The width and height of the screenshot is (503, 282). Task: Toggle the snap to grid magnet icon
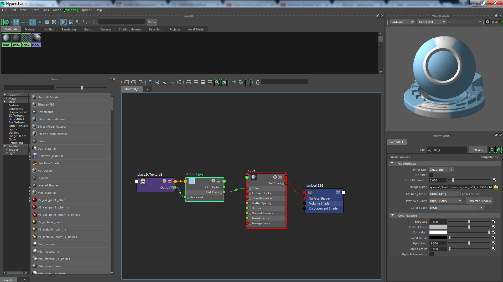pos(241,82)
